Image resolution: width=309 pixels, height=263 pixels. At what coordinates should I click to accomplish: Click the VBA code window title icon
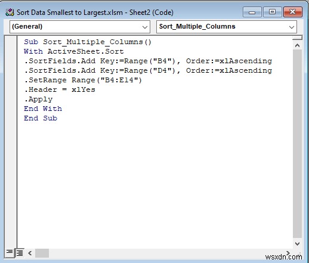(10, 13)
